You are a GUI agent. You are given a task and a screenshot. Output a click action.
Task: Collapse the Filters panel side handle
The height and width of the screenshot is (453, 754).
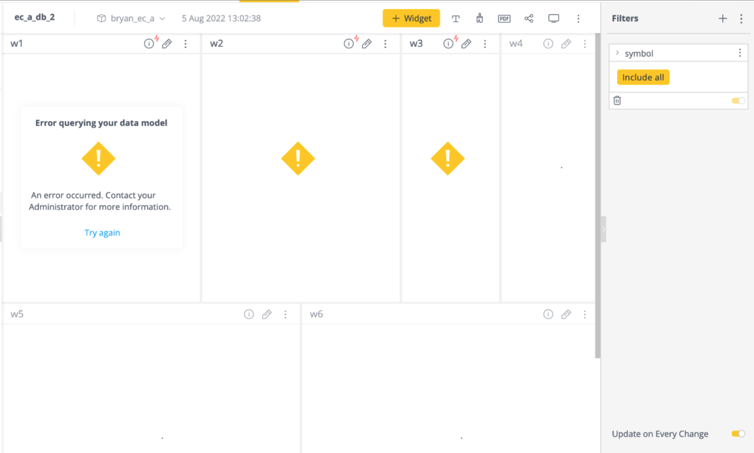pos(603,229)
